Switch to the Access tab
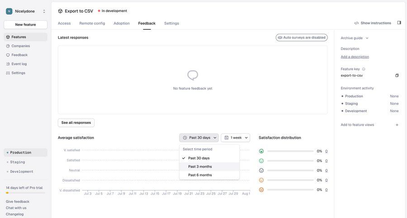 pyautogui.click(x=64, y=23)
